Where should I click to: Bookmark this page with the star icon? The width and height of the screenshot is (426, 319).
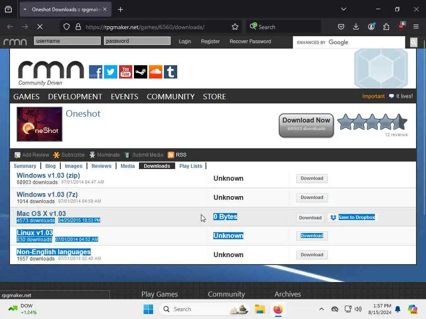[235, 27]
